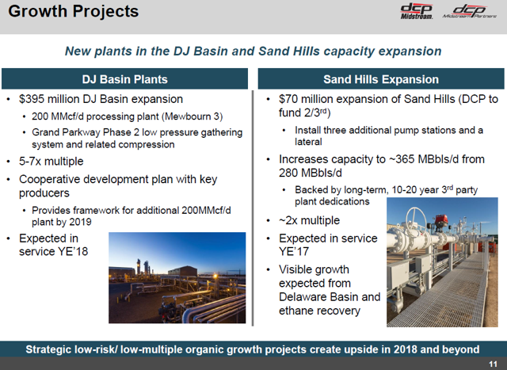507x370 pixels.
Task: Click the night-time gas plant photo
Action: (x=177, y=278)
